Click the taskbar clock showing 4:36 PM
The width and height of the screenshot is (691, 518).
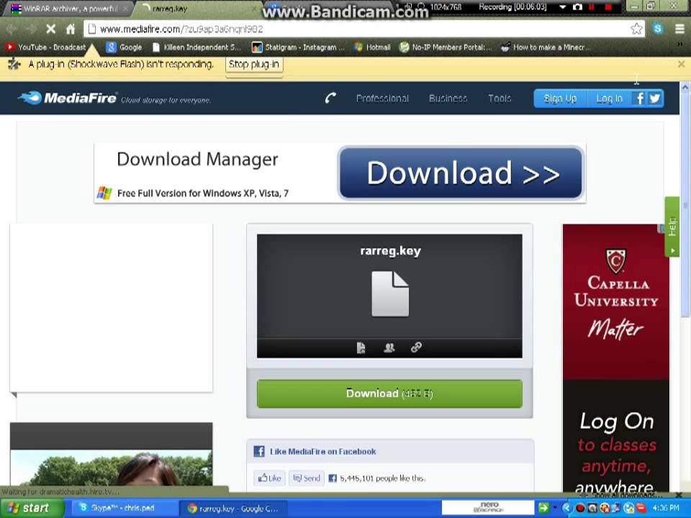666,508
